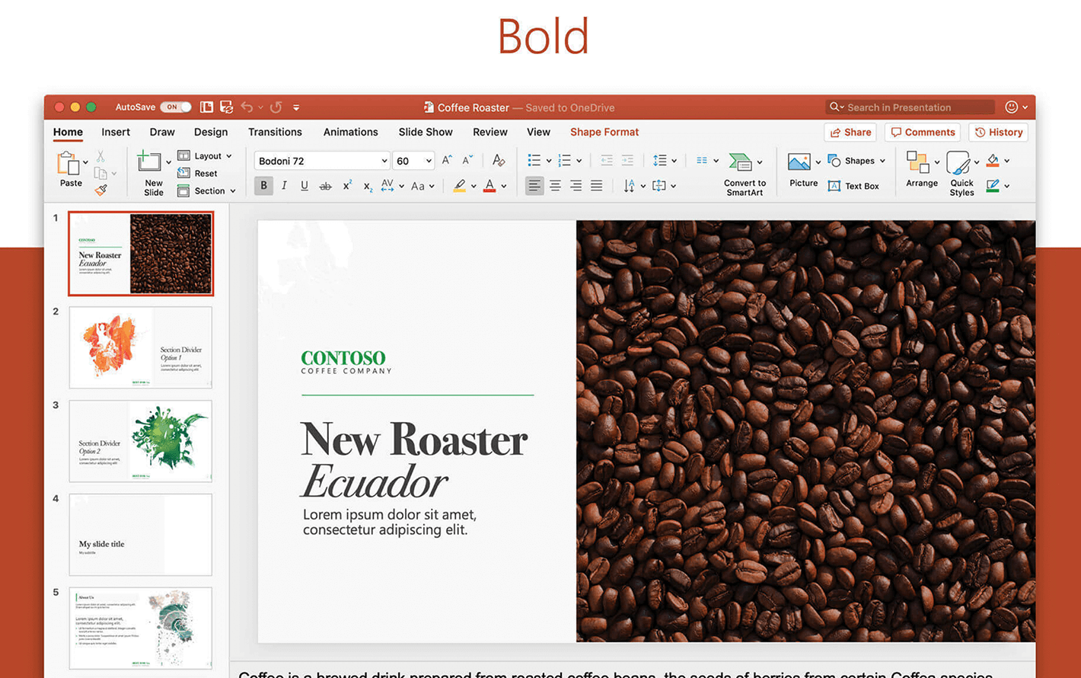The image size is (1081, 678).
Task: Open the Review tab
Action: pyautogui.click(x=490, y=132)
